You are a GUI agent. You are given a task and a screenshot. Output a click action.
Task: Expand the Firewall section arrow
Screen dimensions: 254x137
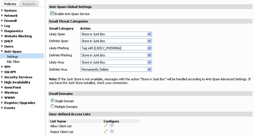point(2,21)
